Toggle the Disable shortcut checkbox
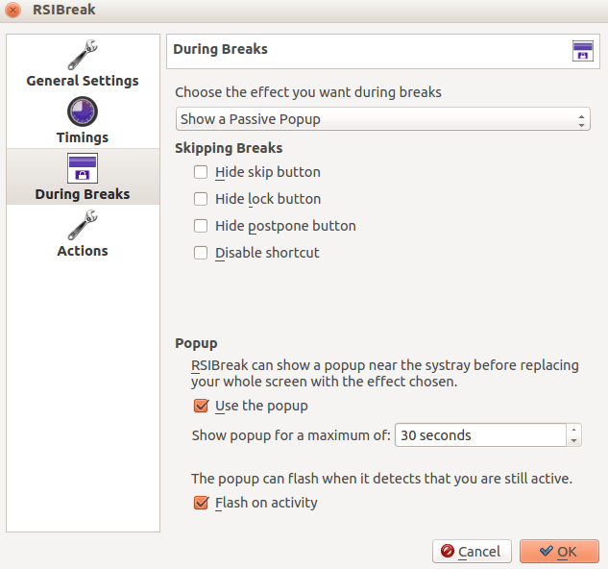 coord(201,253)
